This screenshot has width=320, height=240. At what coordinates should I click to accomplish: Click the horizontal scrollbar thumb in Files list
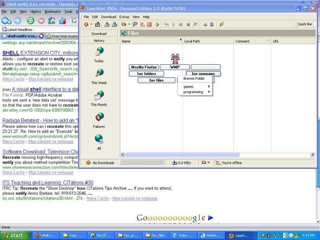pyautogui.click(x=182, y=155)
